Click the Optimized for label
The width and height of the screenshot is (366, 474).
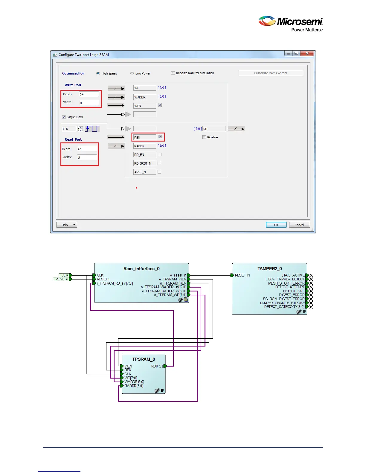coord(73,73)
